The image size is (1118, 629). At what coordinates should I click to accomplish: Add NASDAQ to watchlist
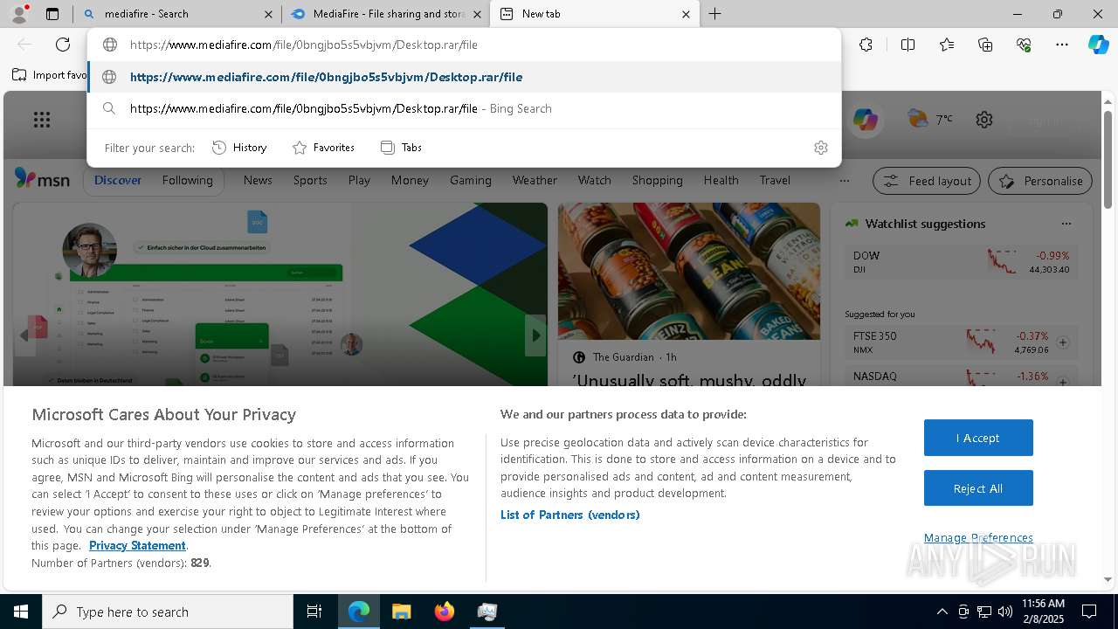coord(1063,382)
